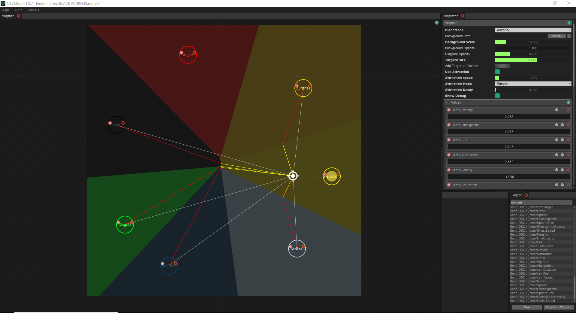Toggle the Anger target's power icon
576x313 pixels.
click(181, 53)
